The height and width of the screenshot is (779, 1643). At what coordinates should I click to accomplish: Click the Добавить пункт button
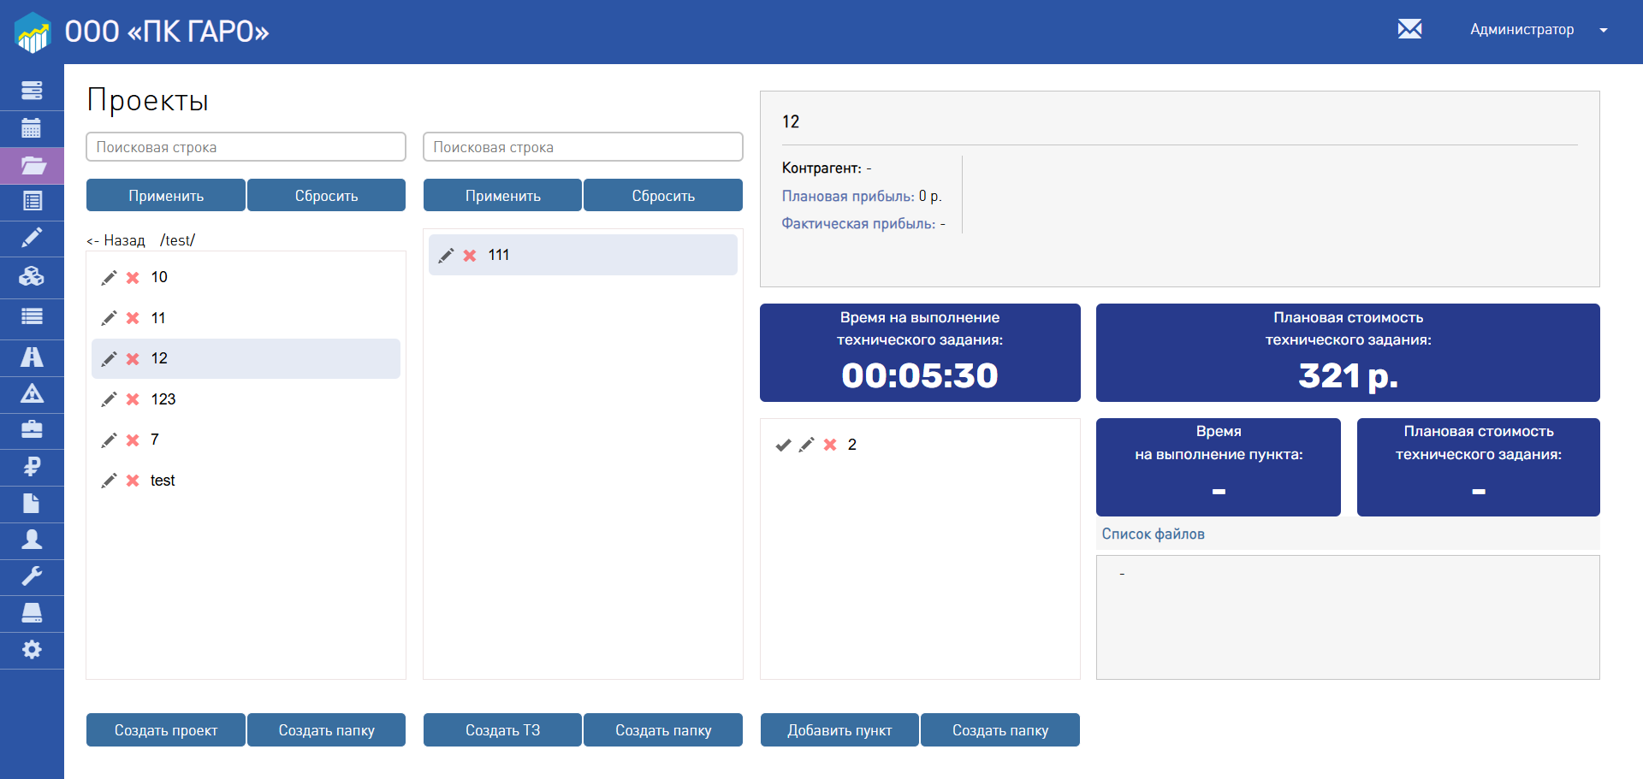click(839, 729)
